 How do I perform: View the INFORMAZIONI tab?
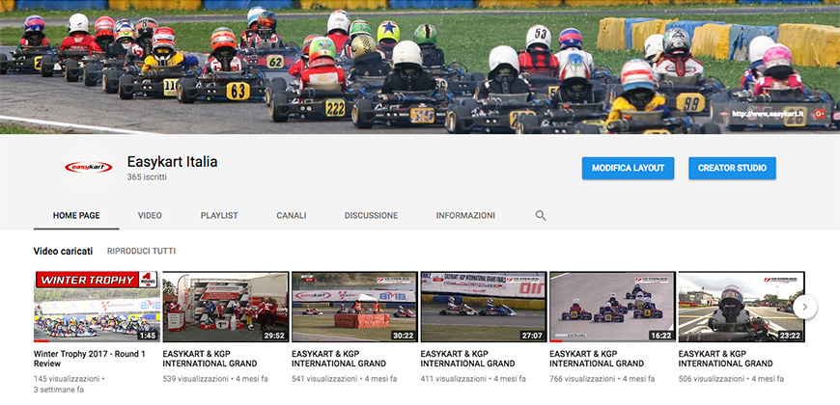coord(465,215)
